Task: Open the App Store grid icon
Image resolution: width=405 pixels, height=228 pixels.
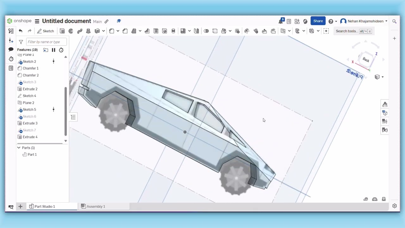Action: point(297,21)
